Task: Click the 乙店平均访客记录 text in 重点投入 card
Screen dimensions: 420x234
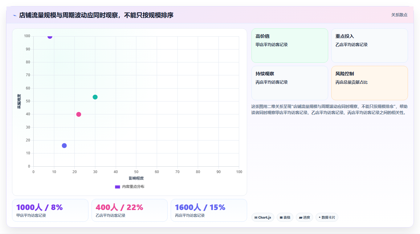Action: pos(352,45)
